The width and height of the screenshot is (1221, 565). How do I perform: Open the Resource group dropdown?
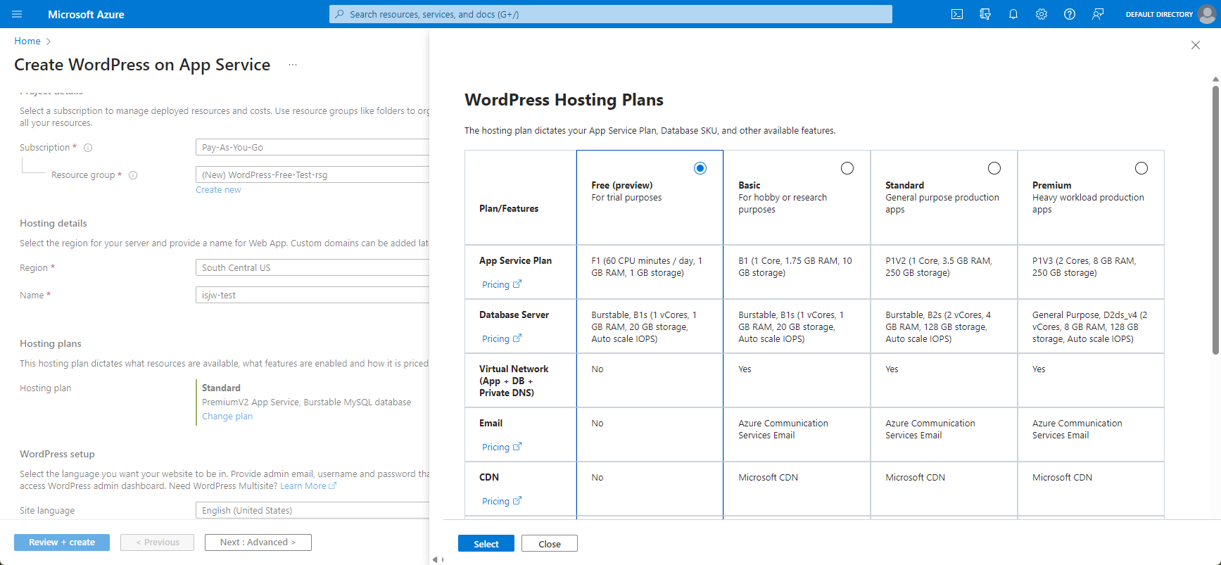pyautogui.click(x=312, y=174)
